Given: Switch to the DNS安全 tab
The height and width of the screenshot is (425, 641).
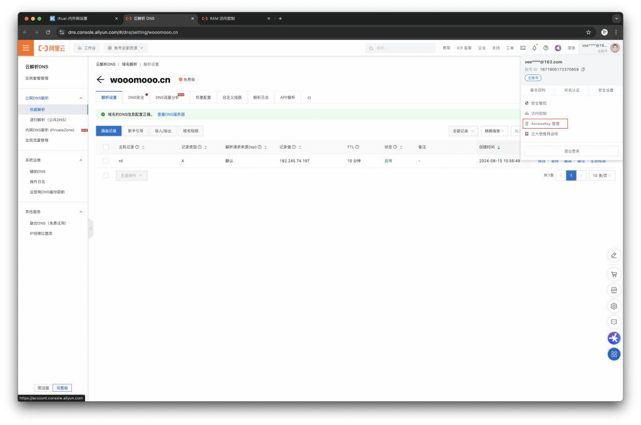Looking at the screenshot, I should coord(136,97).
